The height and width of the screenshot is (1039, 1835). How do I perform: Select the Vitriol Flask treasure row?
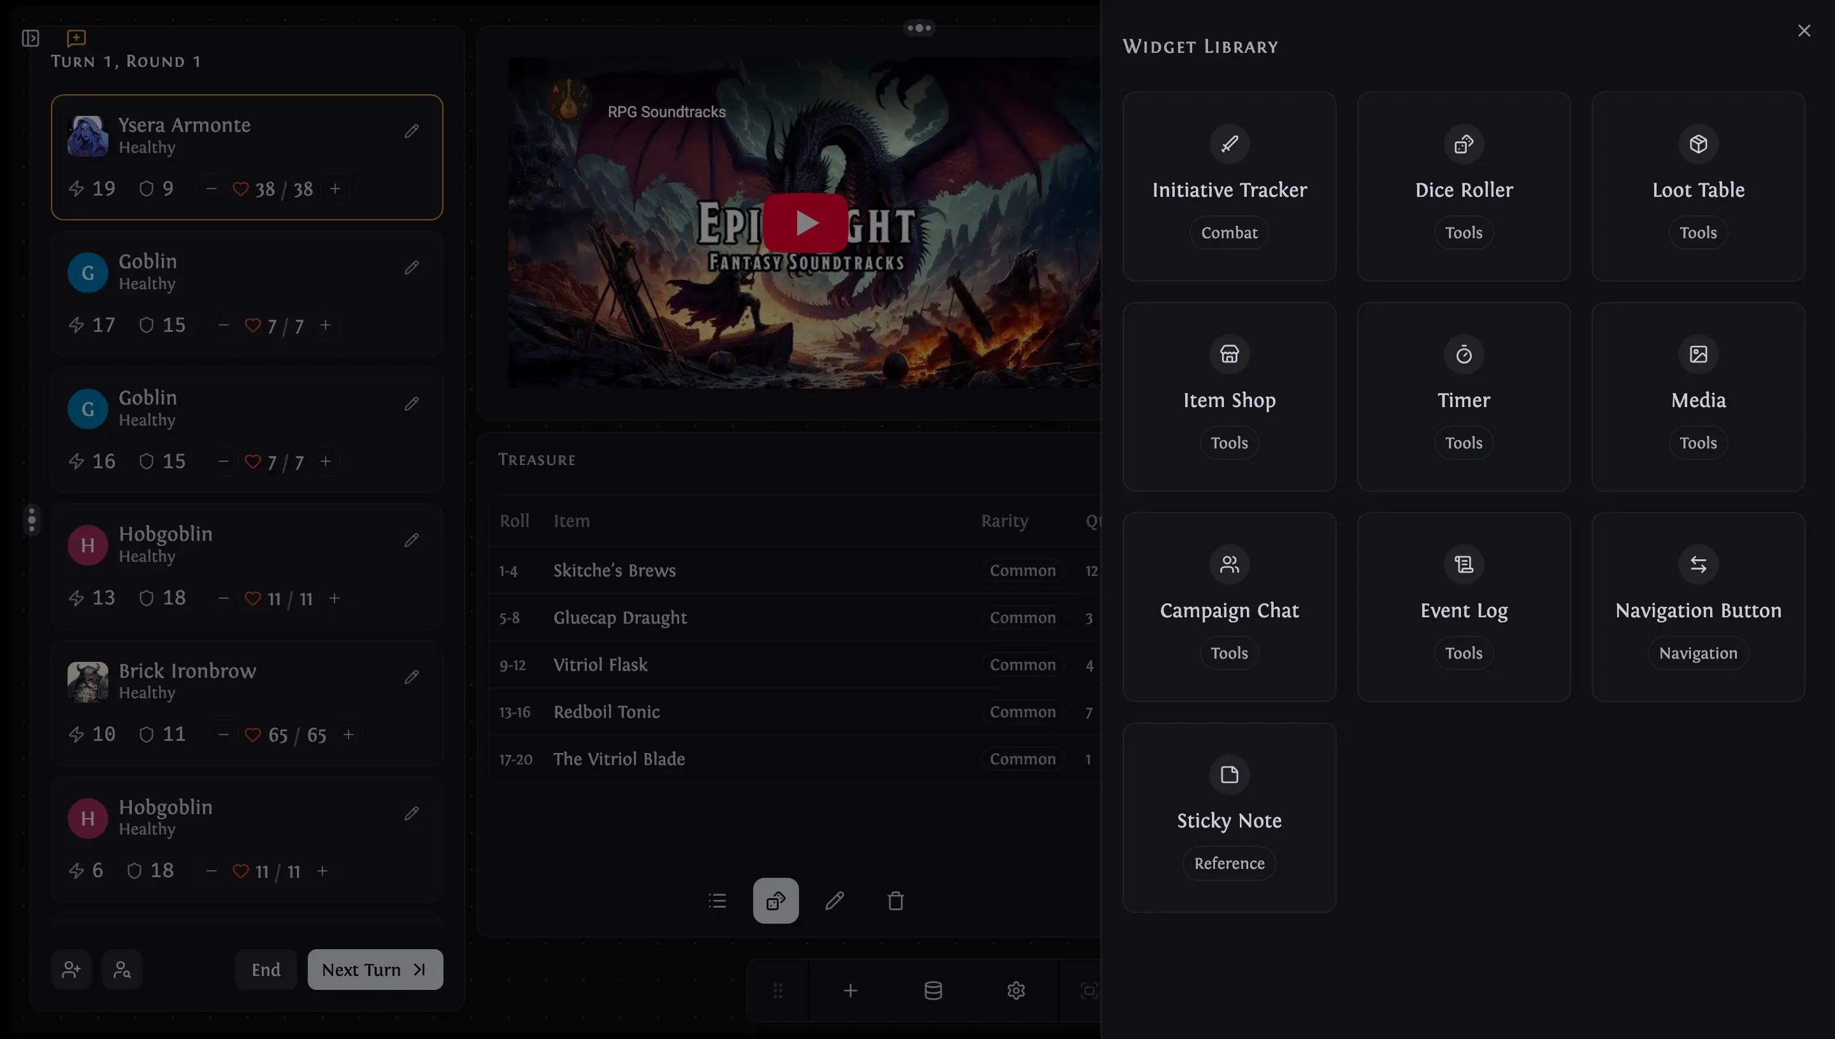coord(795,665)
